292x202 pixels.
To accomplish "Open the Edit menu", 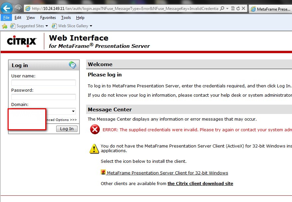I will click(18, 18).
